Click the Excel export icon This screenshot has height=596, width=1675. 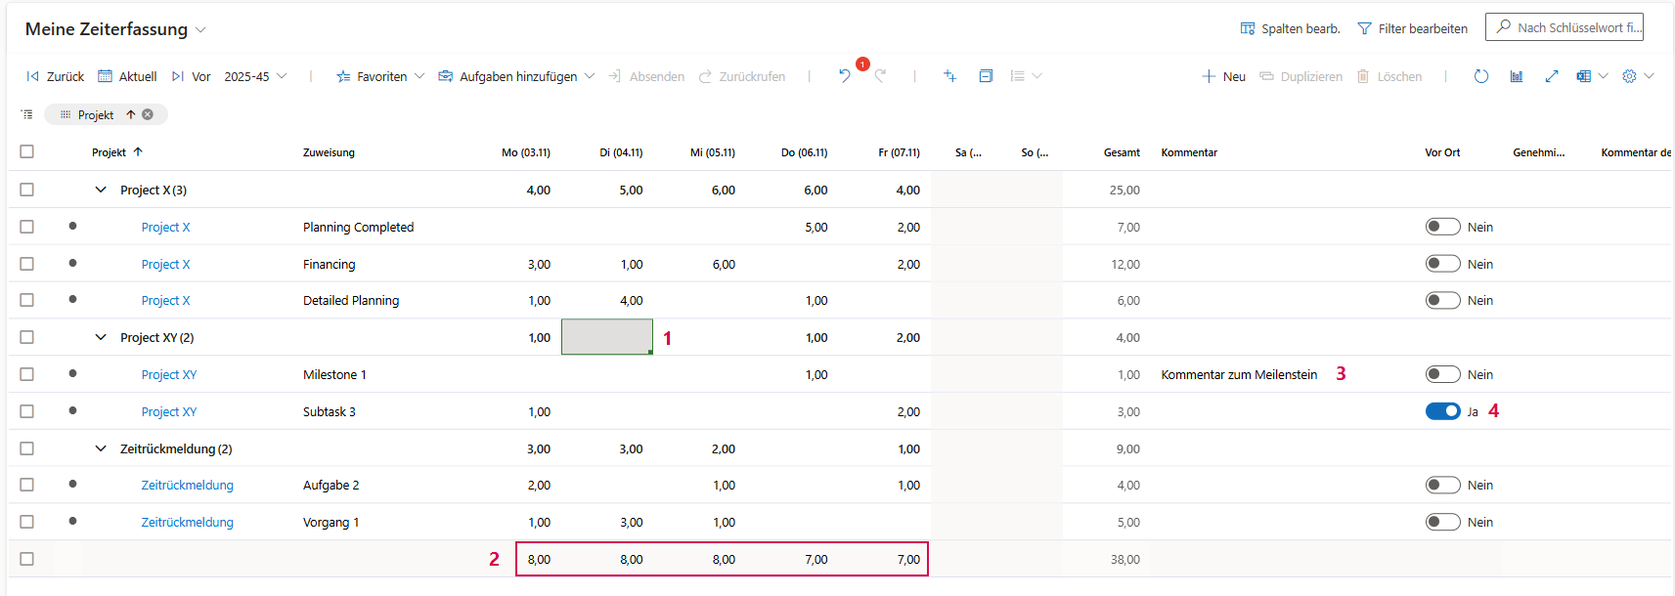pos(1583,76)
